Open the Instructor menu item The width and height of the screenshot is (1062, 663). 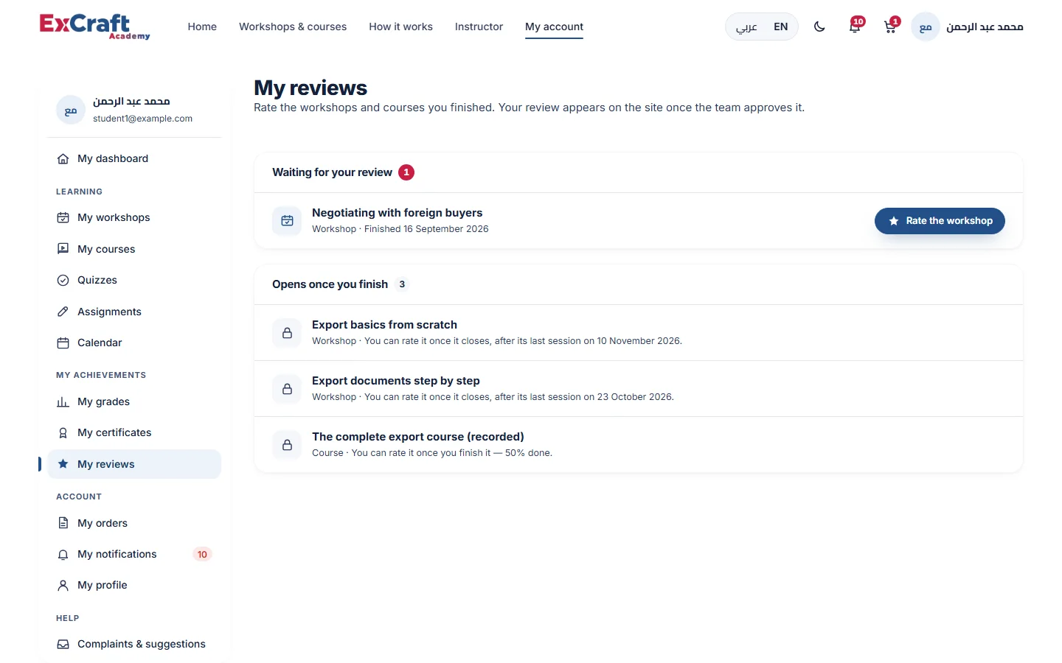(x=479, y=27)
